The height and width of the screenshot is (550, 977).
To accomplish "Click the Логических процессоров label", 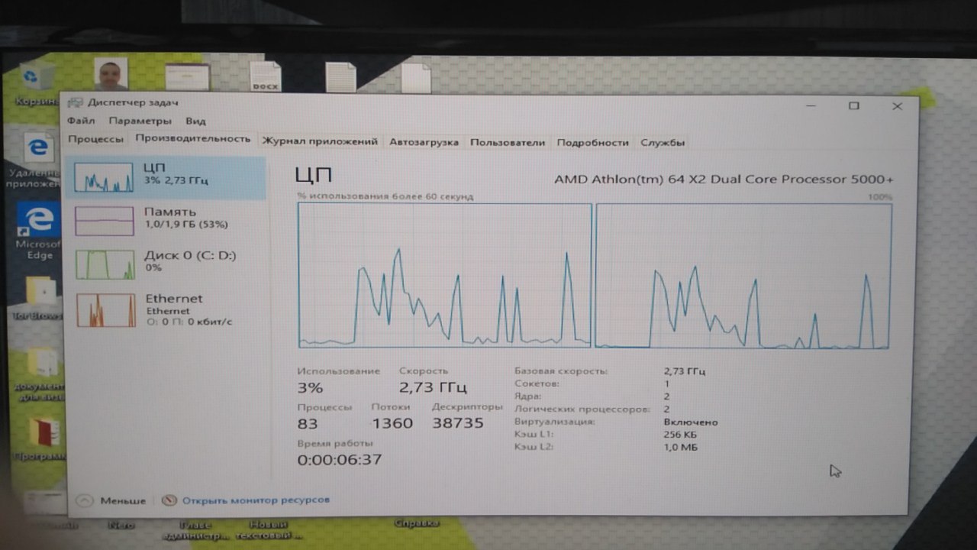I will pyautogui.click(x=582, y=409).
